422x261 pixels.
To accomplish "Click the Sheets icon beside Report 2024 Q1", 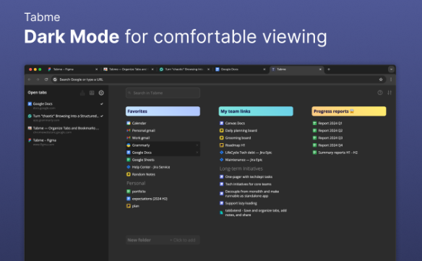I will (314, 123).
